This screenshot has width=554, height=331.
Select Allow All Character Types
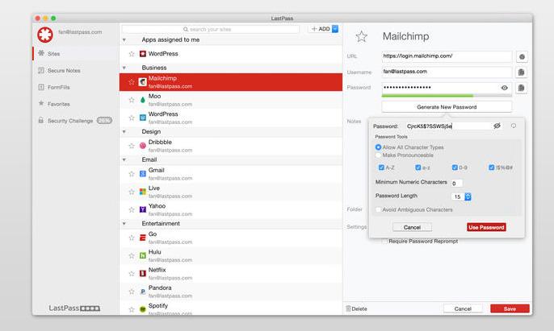click(379, 147)
